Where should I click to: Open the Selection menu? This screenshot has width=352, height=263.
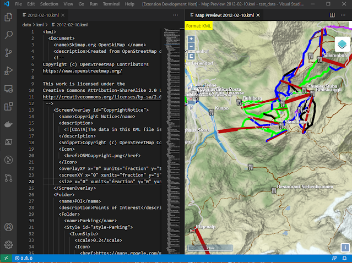[49, 4]
